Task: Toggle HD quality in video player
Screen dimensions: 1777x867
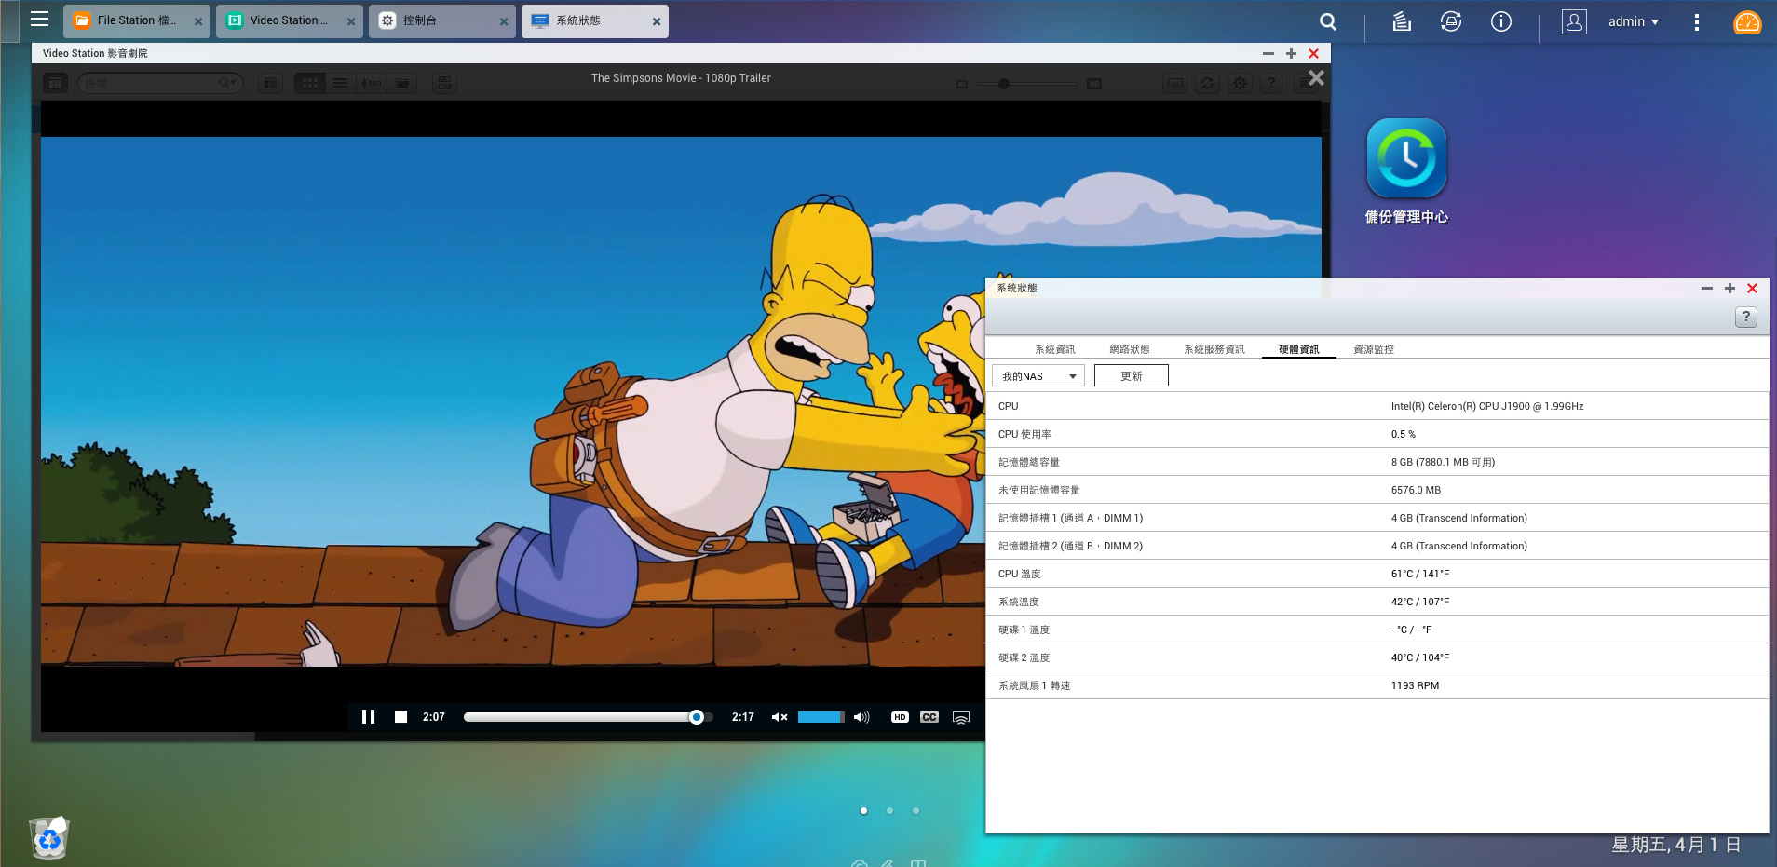Action: (x=900, y=717)
